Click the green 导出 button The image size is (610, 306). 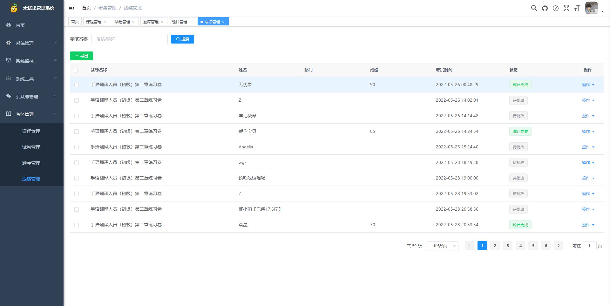click(x=81, y=56)
